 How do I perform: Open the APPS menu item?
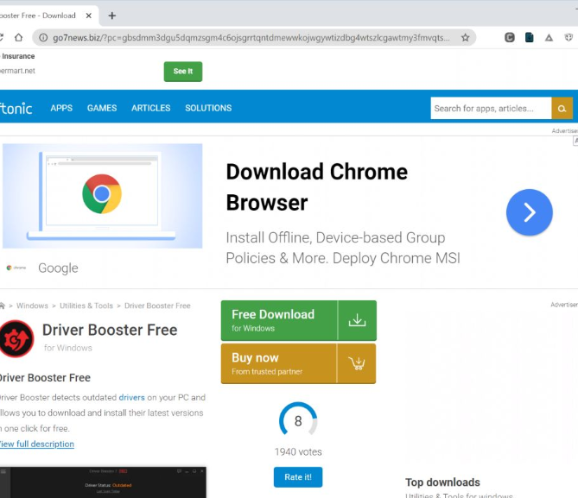pyautogui.click(x=61, y=108)
